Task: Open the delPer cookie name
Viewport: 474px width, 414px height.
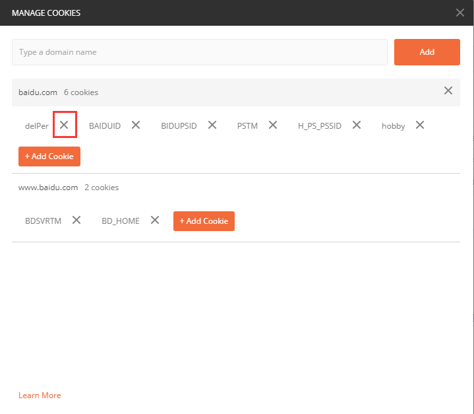Action: tap(37, 125)
